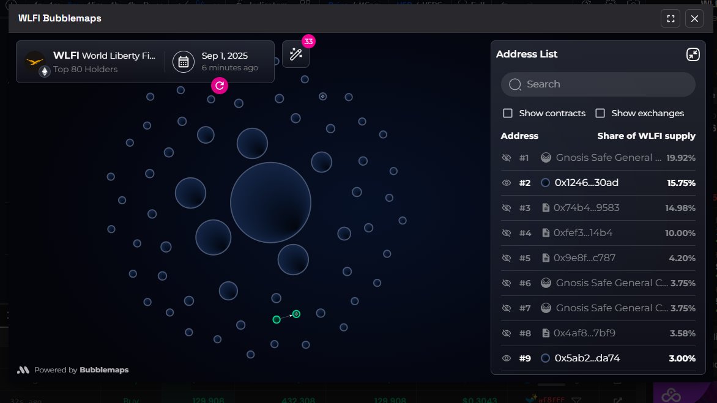717x403 pixels.
Task: Click the wallet circle icon on row #2
Action: pos(545,183)
